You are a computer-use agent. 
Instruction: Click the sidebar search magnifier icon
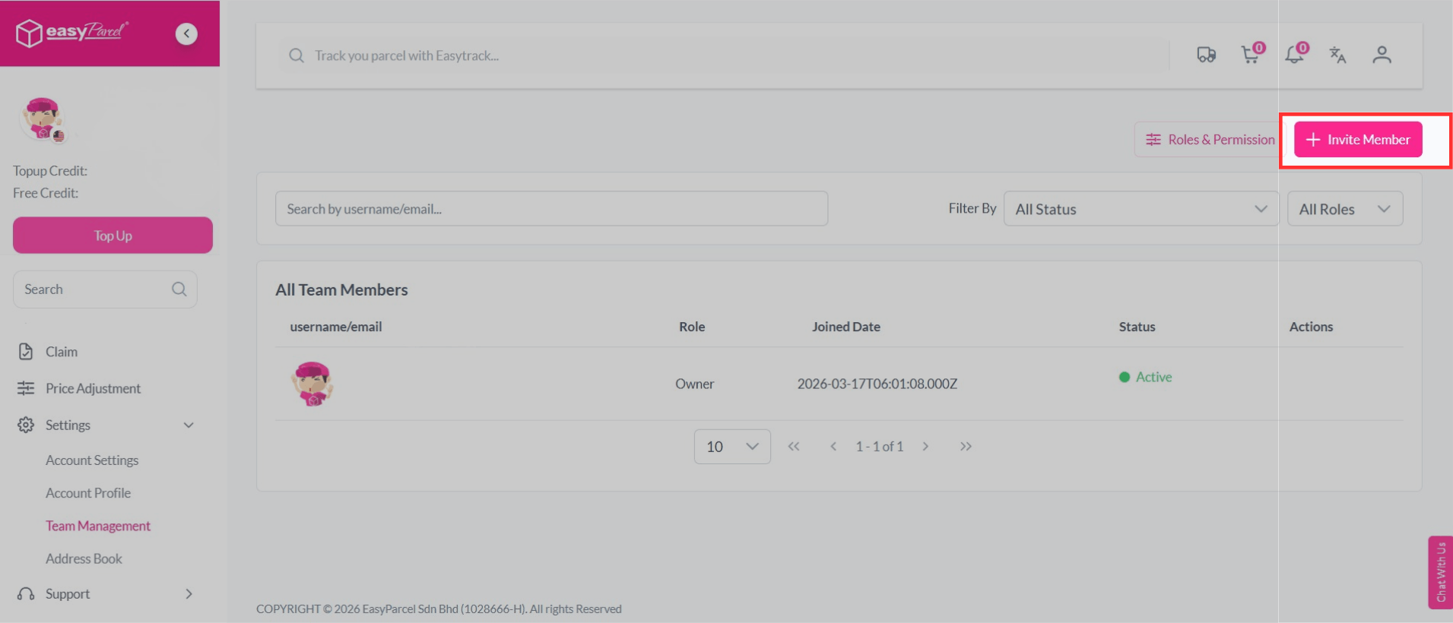(x=179, y=289)
